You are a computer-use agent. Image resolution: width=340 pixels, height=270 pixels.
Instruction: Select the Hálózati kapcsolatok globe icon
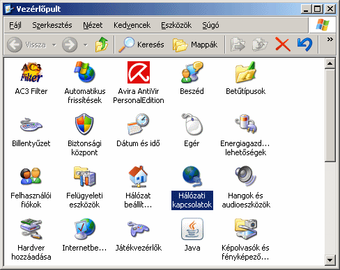192,177
